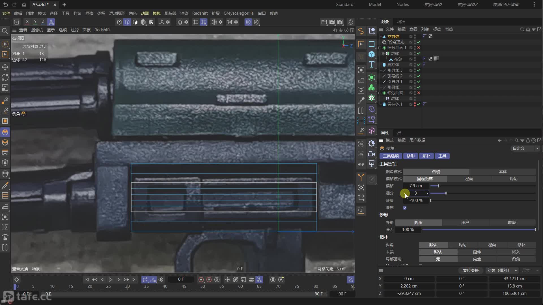Select the 实体 bevel mode button
Image resolution: width=543 pixels, height=305 pixels.
click(x=503, y=172)
